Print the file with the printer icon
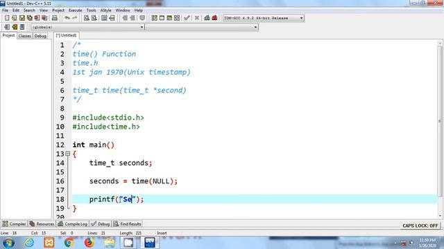The image size is (444, 249). 54,18
